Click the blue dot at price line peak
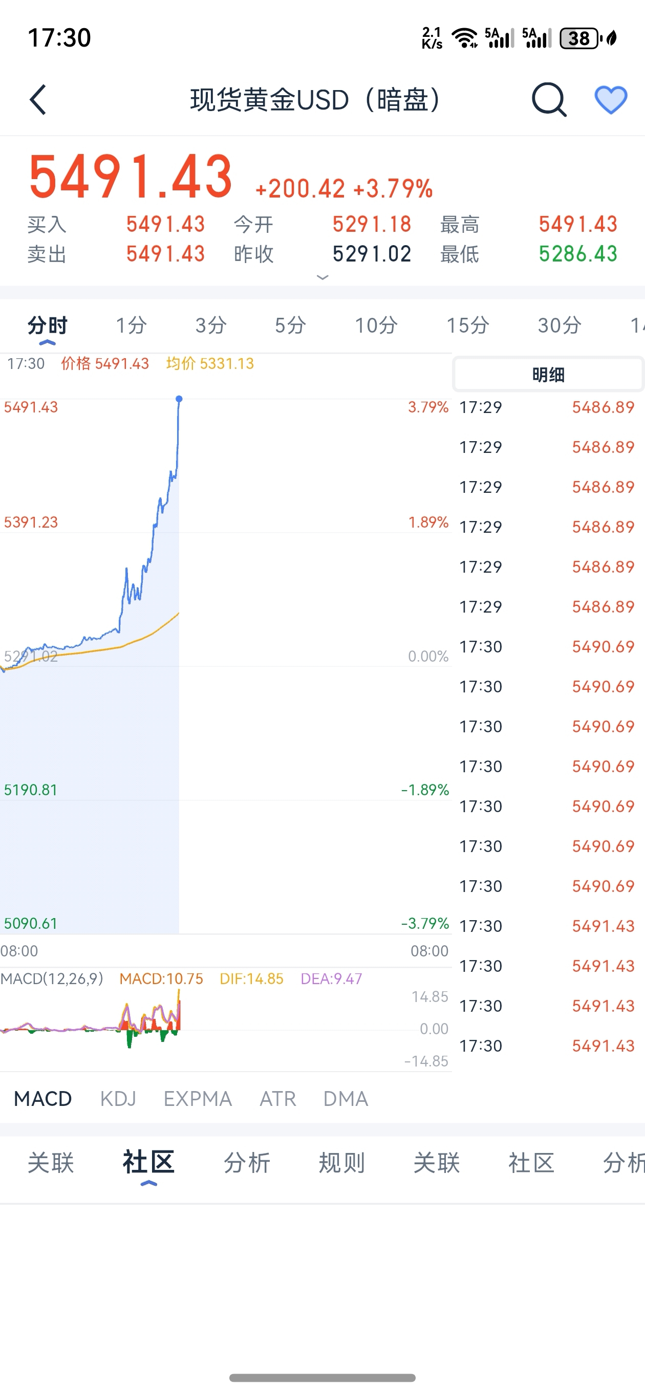Viewport: 645px width, 1392px height. (179, 399)
